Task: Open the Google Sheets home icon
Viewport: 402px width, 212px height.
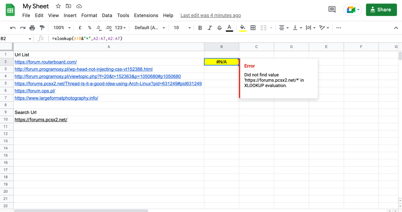Action: (x=10, y=10)
